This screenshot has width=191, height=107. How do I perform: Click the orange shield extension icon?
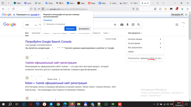tap(166, 9)
